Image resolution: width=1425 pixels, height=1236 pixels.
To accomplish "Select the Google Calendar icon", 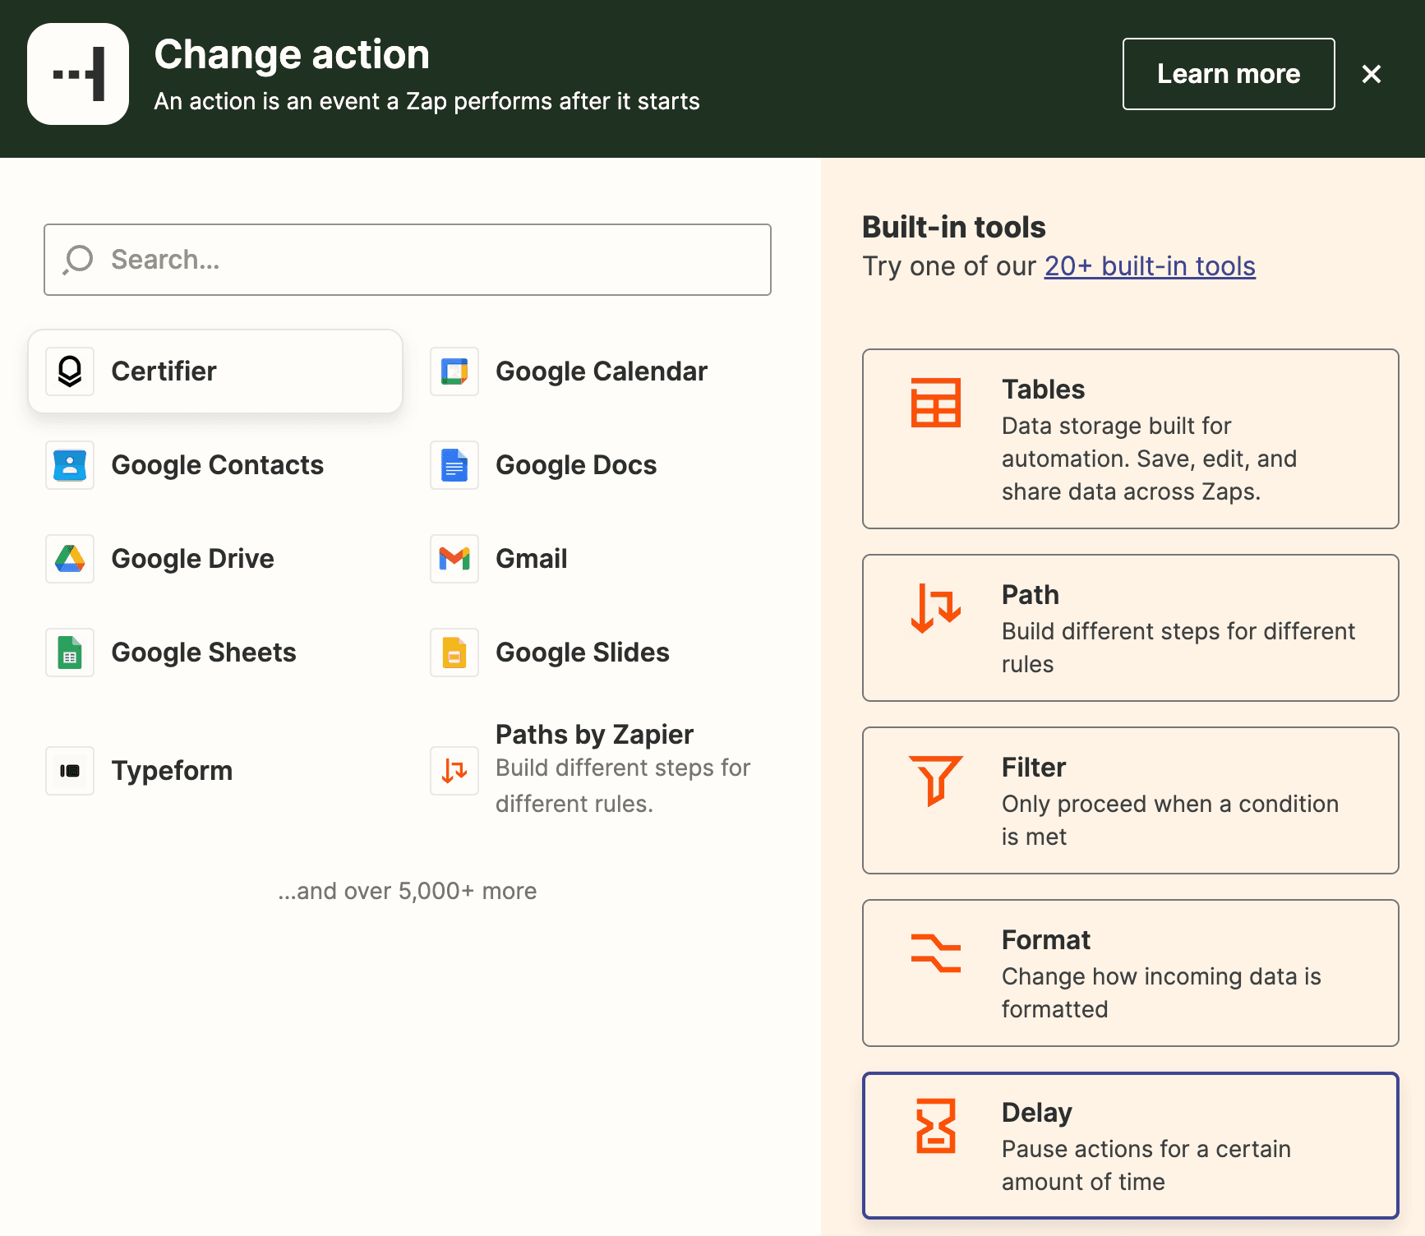I will [454, 371].
